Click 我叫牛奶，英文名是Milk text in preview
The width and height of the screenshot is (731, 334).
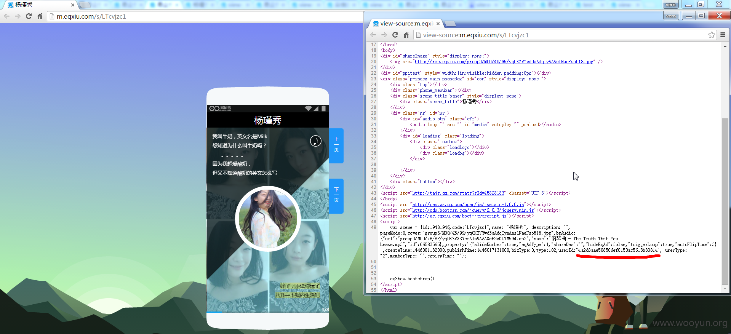[240, 136]
